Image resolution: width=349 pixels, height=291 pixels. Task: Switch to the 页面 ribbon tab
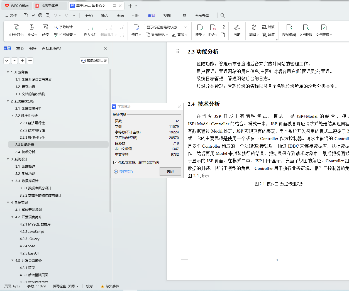tap(120, 16)
